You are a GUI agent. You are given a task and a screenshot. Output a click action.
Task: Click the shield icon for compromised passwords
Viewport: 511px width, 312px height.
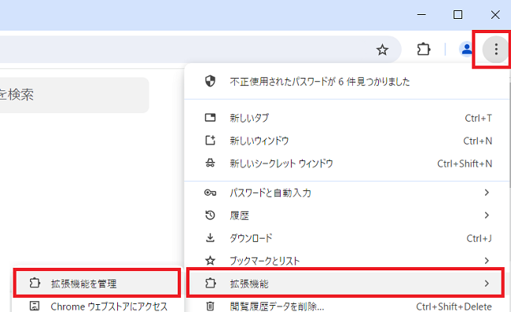point(210,81)
